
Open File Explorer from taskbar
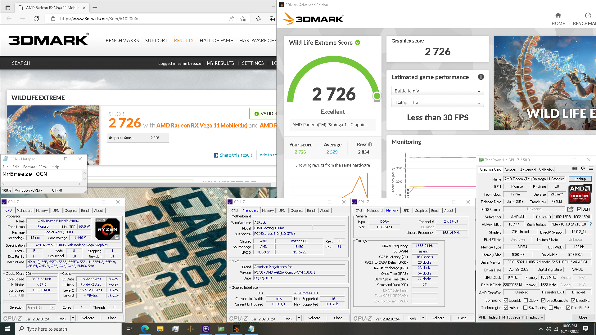pos(160,329)
